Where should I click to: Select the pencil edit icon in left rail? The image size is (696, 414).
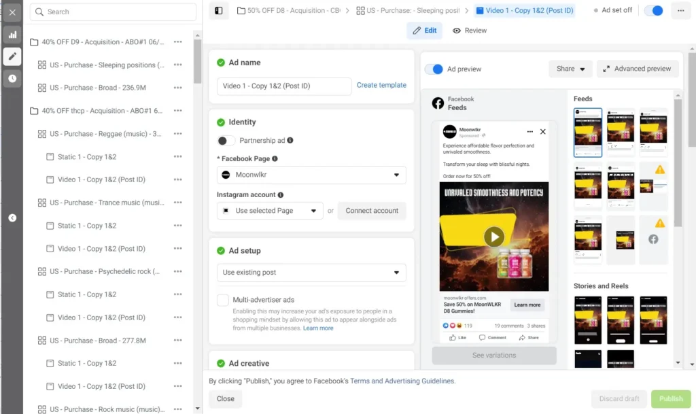pos(12,56)
